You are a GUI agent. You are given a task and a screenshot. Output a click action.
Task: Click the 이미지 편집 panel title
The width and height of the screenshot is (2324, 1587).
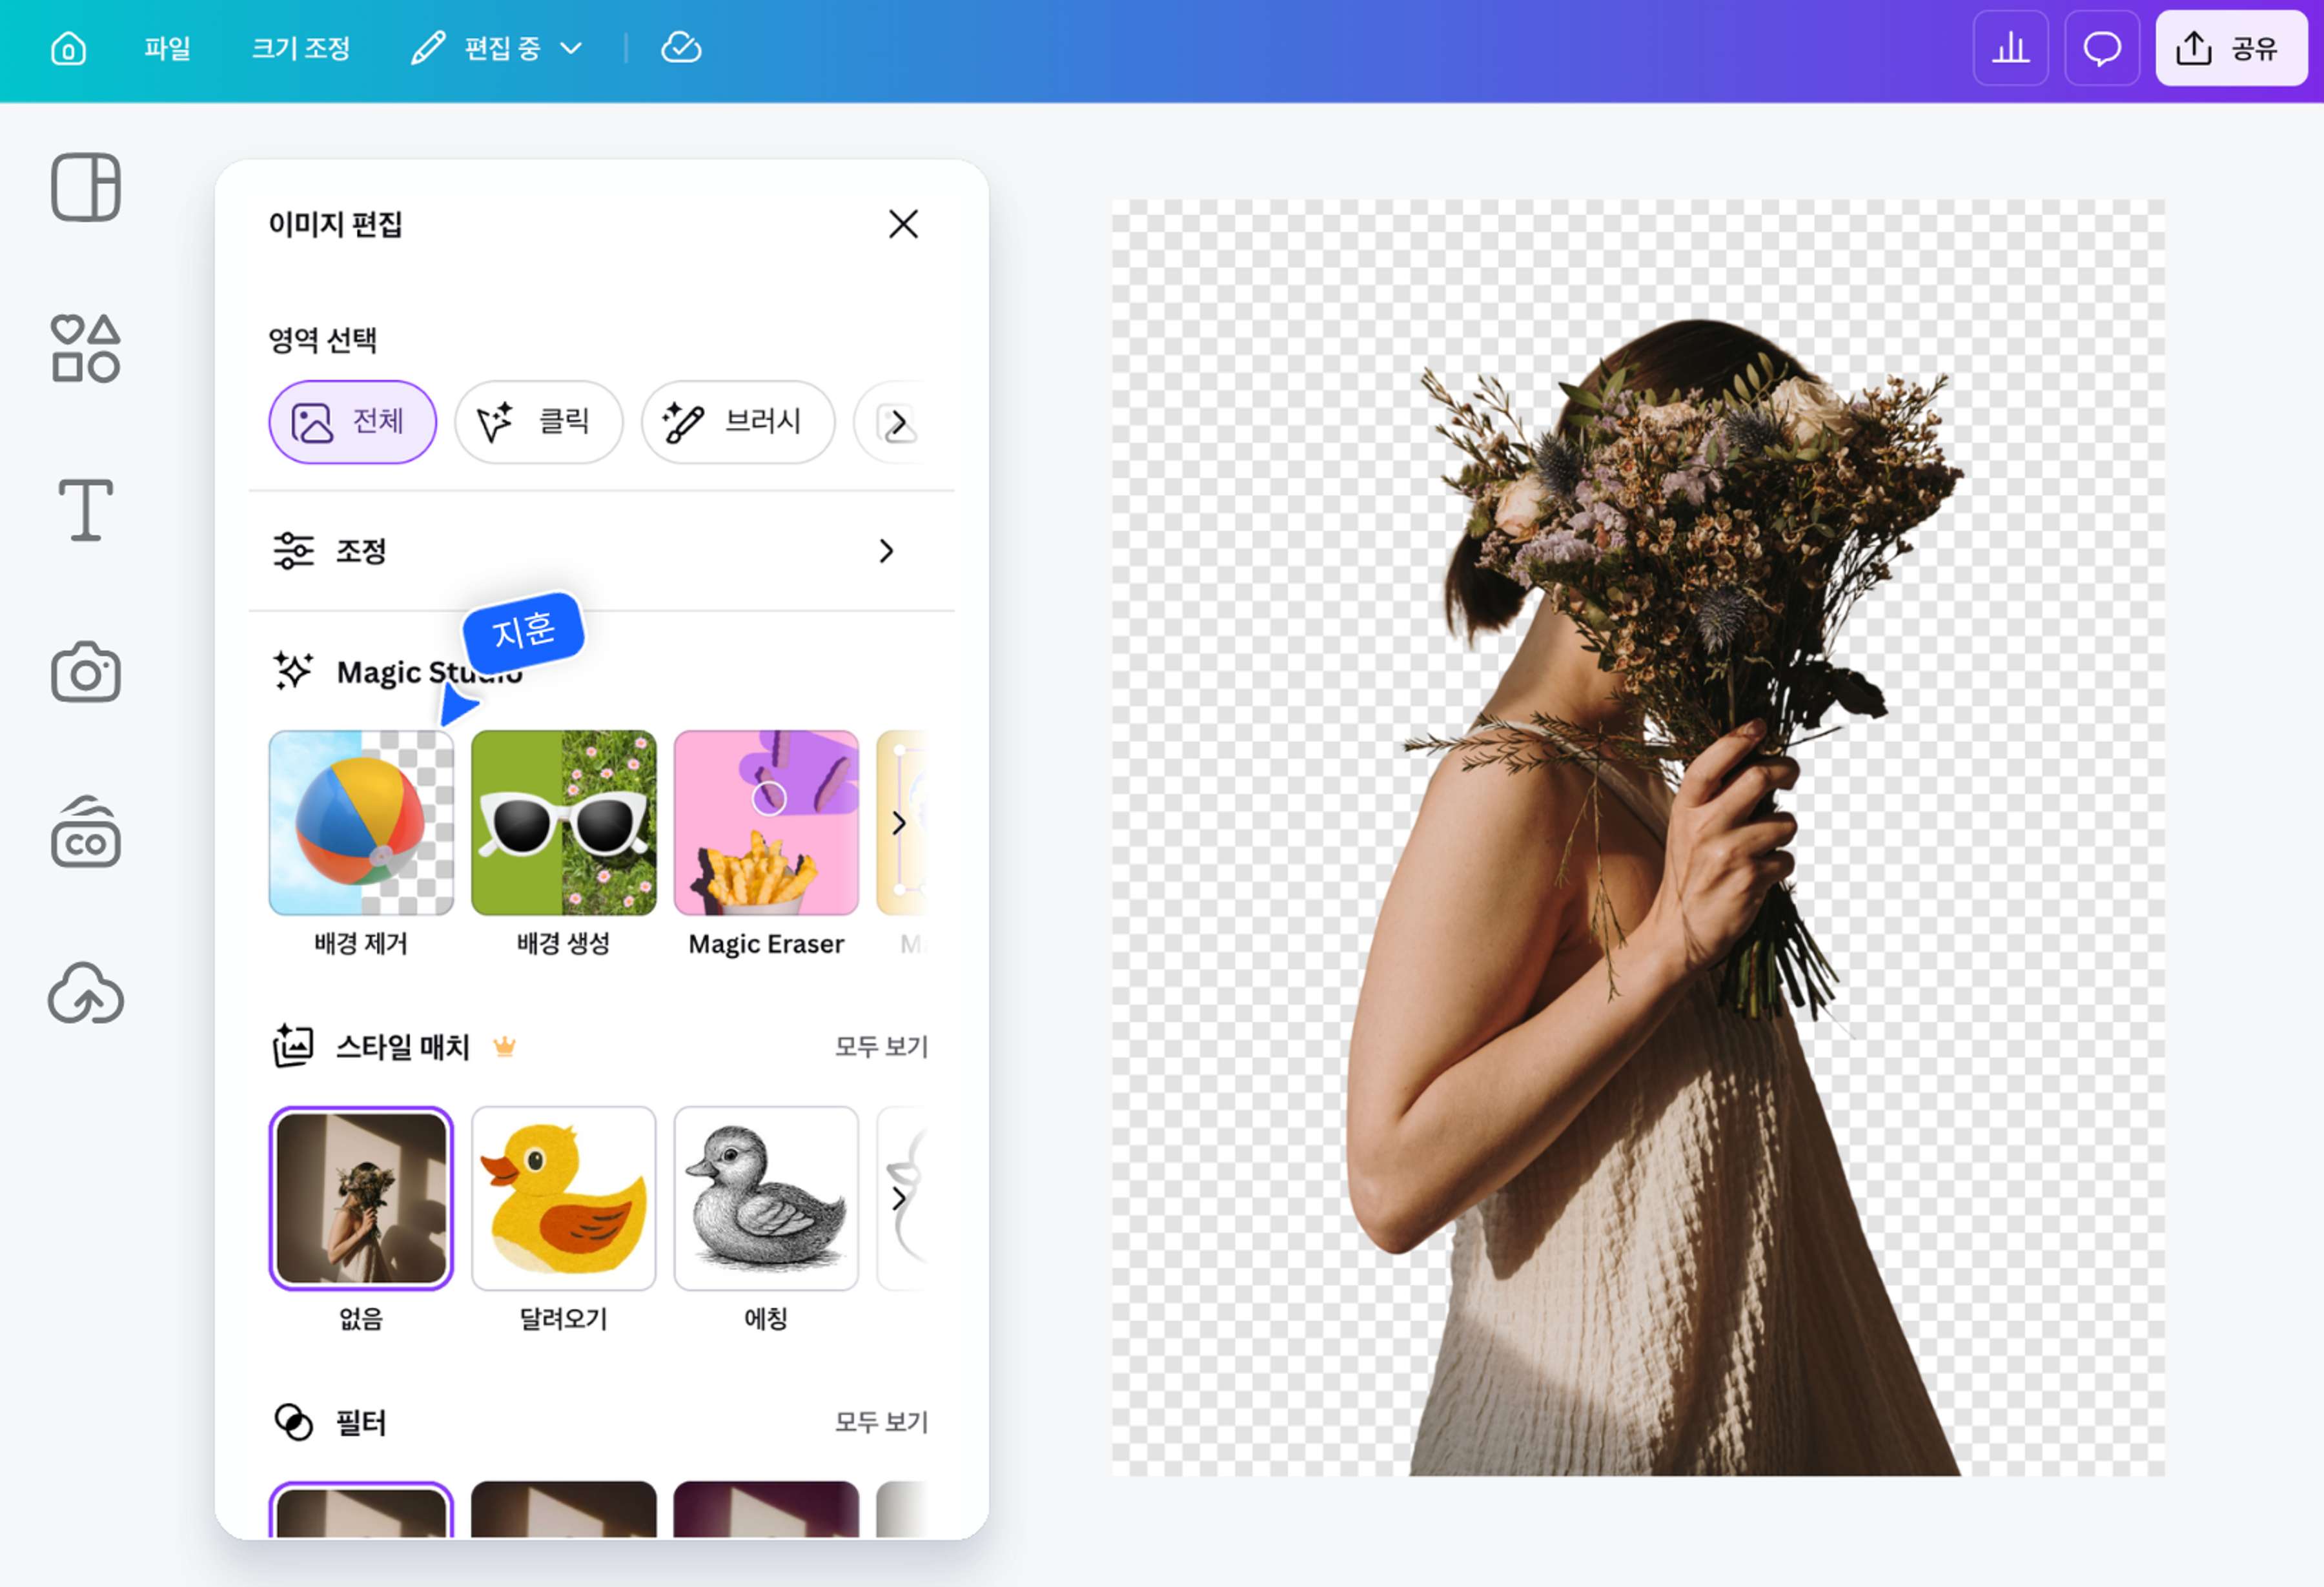pyautogui.click(x=335, y=224)
